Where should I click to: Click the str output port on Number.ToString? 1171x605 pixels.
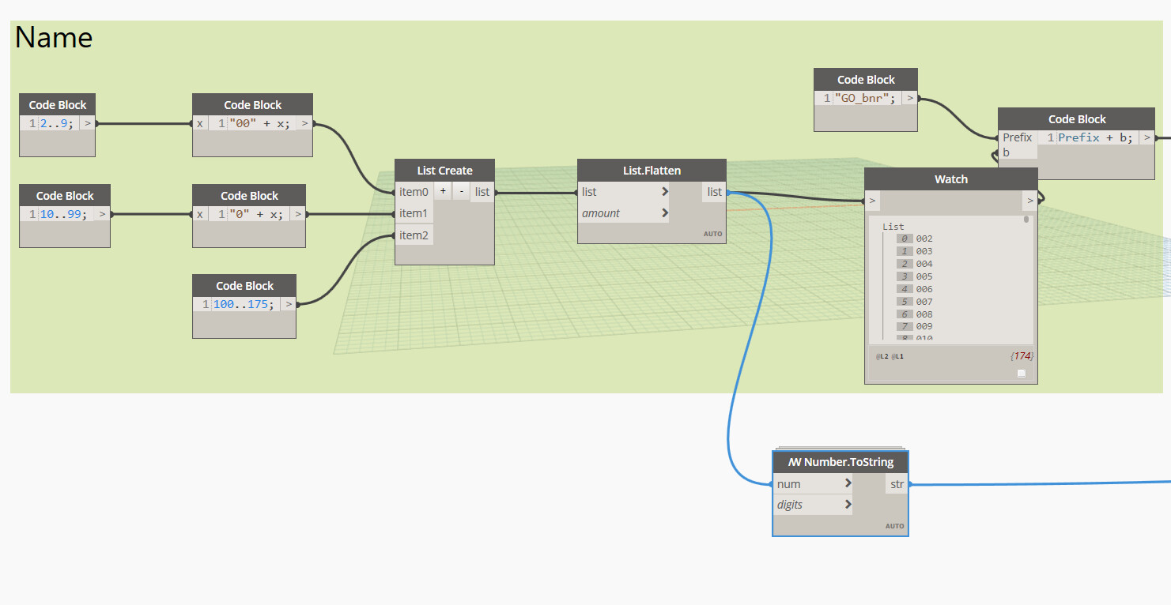coord(897,483)
